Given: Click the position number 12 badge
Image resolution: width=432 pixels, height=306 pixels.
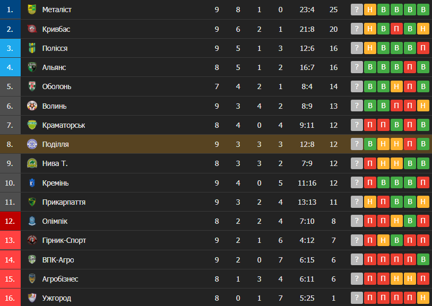Looking at the screenshot, I should (x=10, y=221).
